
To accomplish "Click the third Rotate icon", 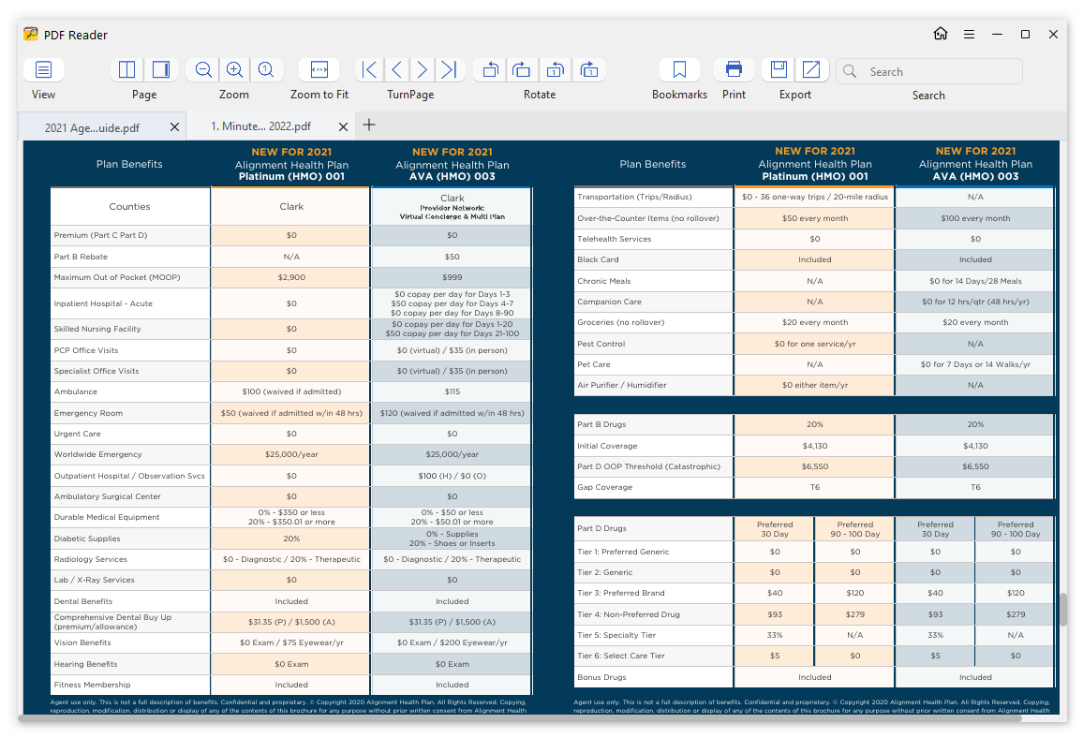I will click(x=556, y=69).
